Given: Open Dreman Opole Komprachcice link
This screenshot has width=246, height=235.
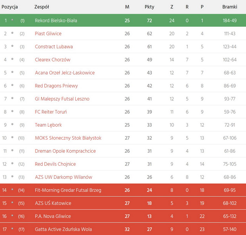Looking at the screenshot, I should tap(65, 151).
